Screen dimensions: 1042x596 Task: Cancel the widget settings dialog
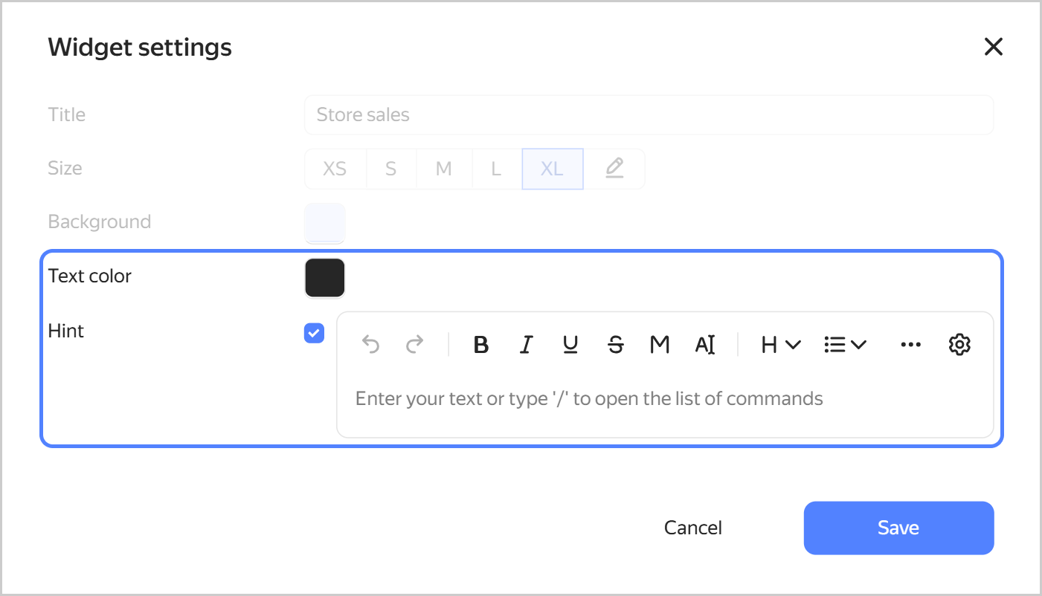692,528
